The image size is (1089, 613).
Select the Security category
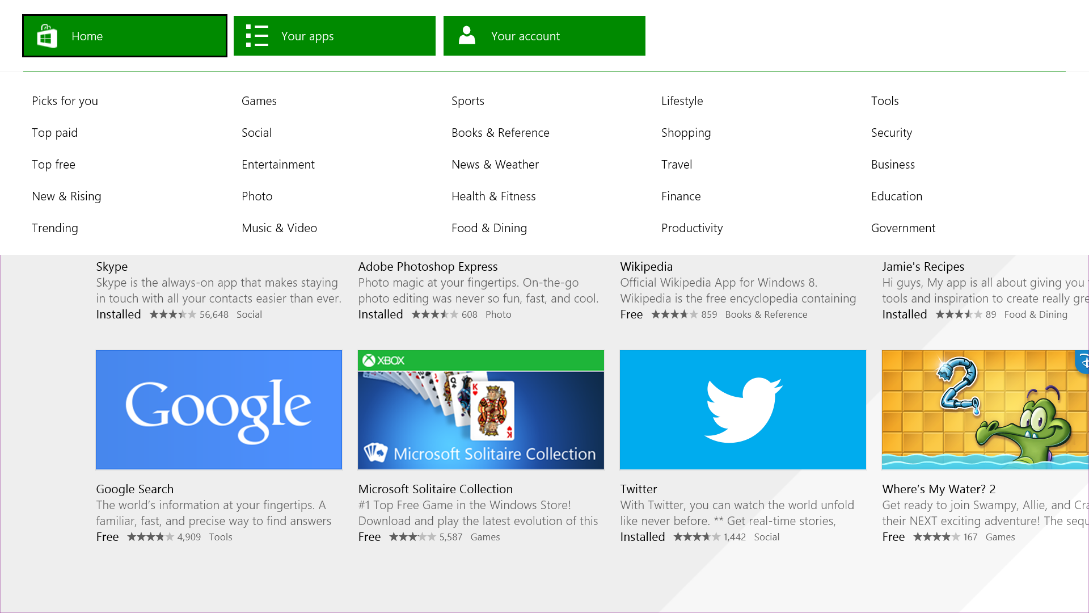(x=892, y=133)
